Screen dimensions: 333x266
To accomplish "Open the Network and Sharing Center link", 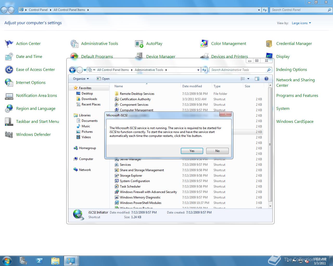I will [295, 83].
